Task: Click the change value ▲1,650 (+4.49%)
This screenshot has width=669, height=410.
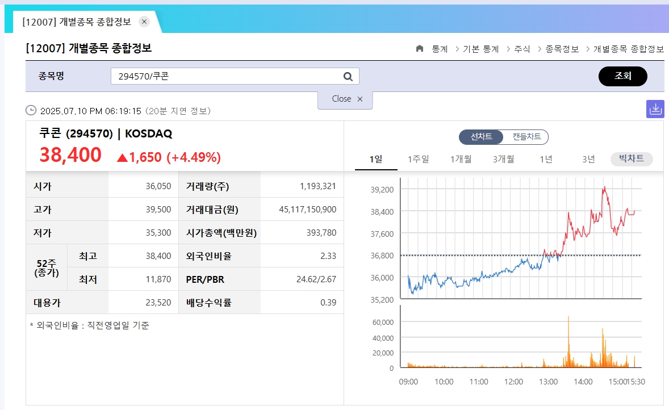Action: pyautogui.click(x=169, y=157)
